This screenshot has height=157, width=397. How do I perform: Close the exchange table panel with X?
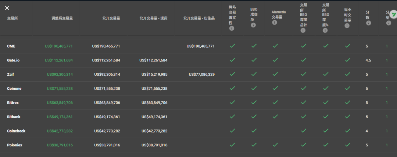7,8
